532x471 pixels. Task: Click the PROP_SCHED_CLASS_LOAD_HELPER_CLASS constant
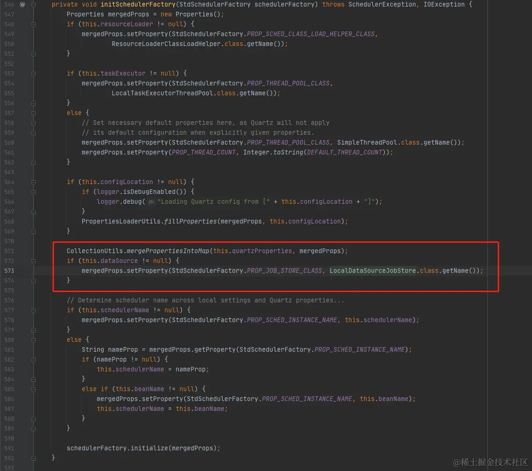click(x=311, y=34)
